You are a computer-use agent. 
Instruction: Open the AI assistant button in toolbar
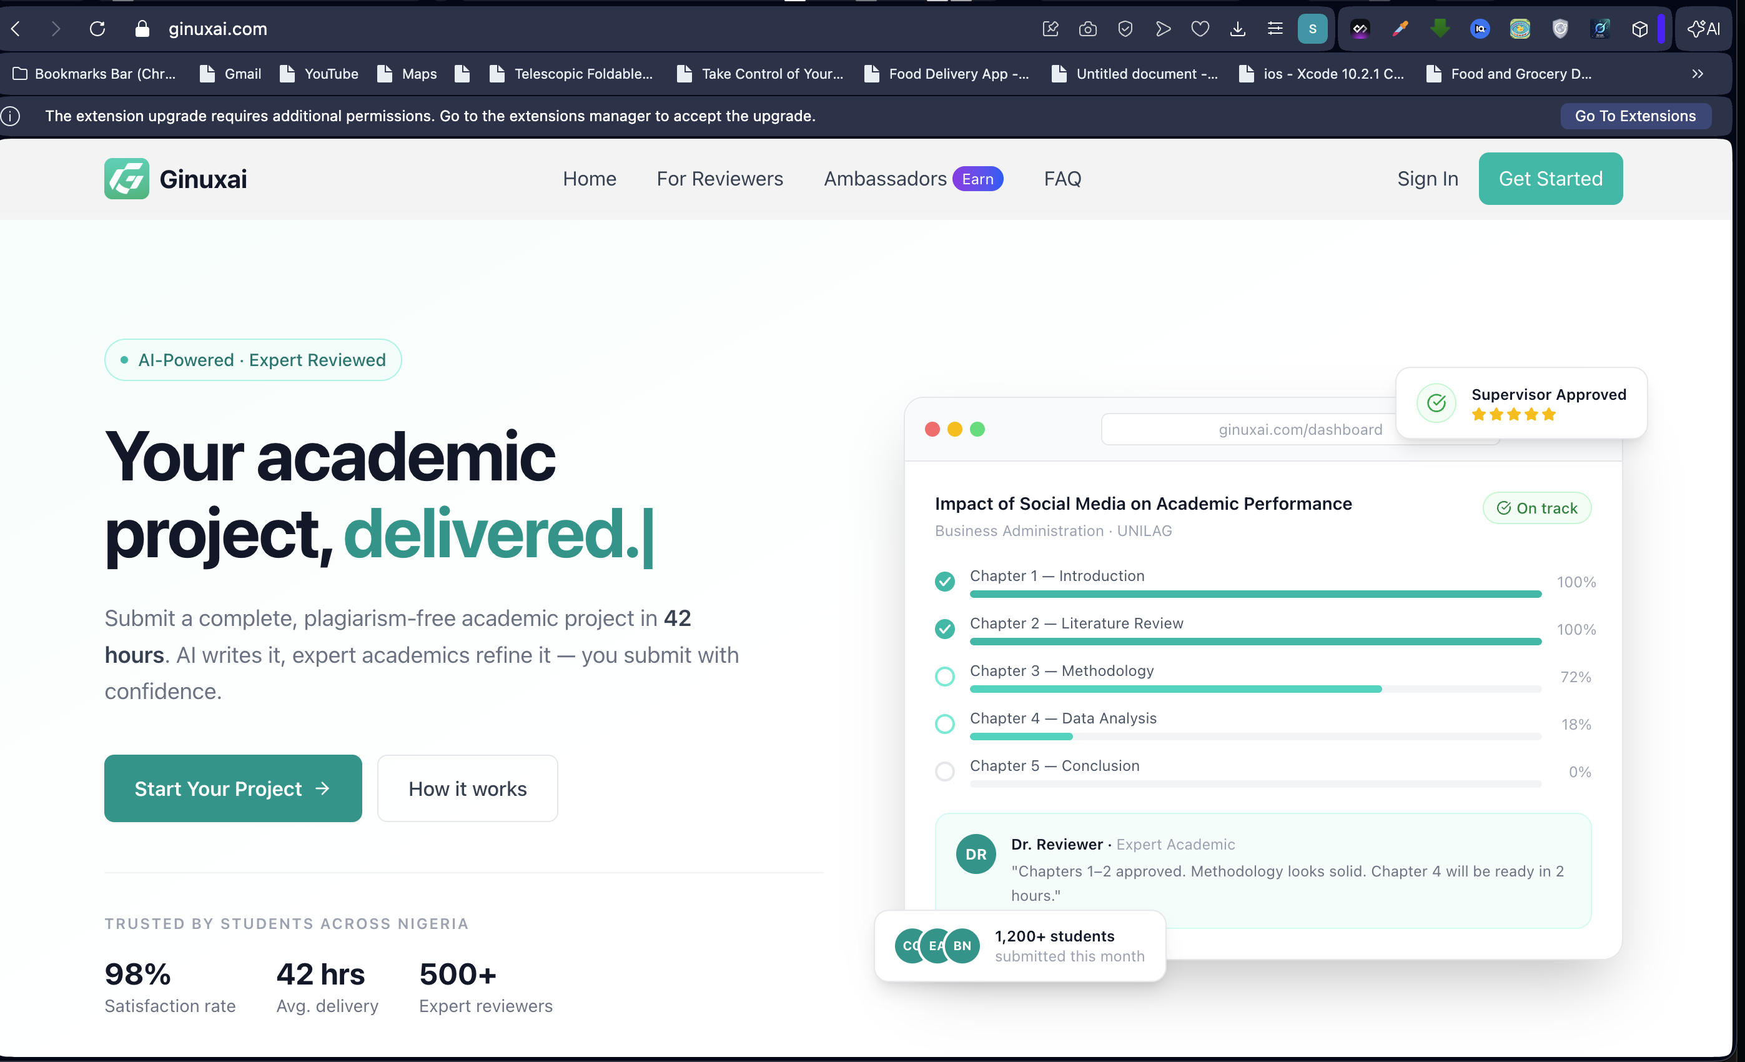[1704, 29]
